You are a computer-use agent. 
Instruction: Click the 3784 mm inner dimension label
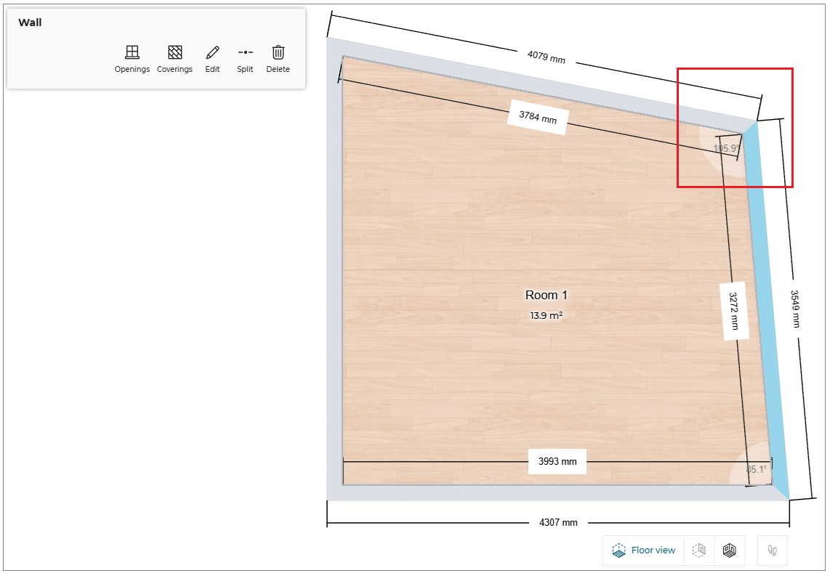538,117
